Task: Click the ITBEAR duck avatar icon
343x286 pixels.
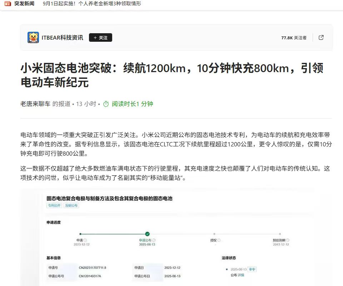Action: click(x=33, y=37)
